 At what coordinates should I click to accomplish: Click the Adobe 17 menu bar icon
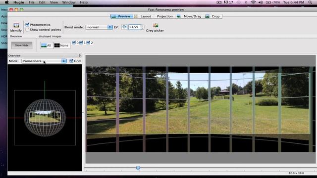pos(228,2)
